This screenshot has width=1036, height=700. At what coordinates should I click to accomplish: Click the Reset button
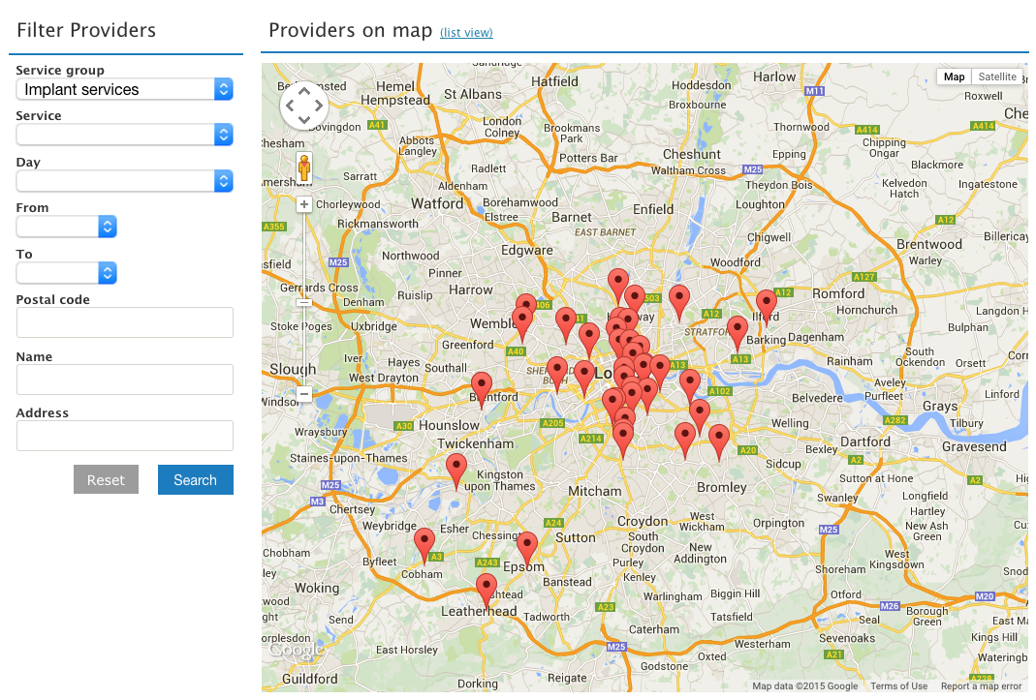pos(106,479)
